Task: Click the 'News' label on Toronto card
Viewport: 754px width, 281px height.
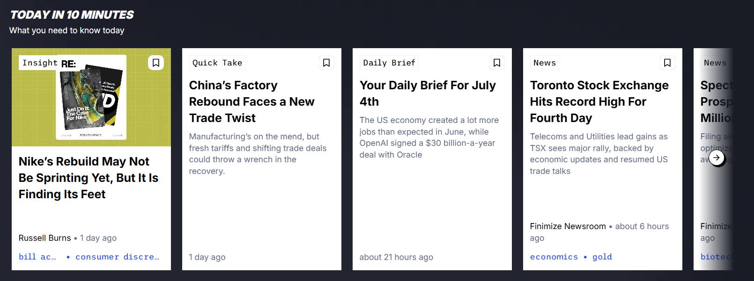Action: click(545, 63)
